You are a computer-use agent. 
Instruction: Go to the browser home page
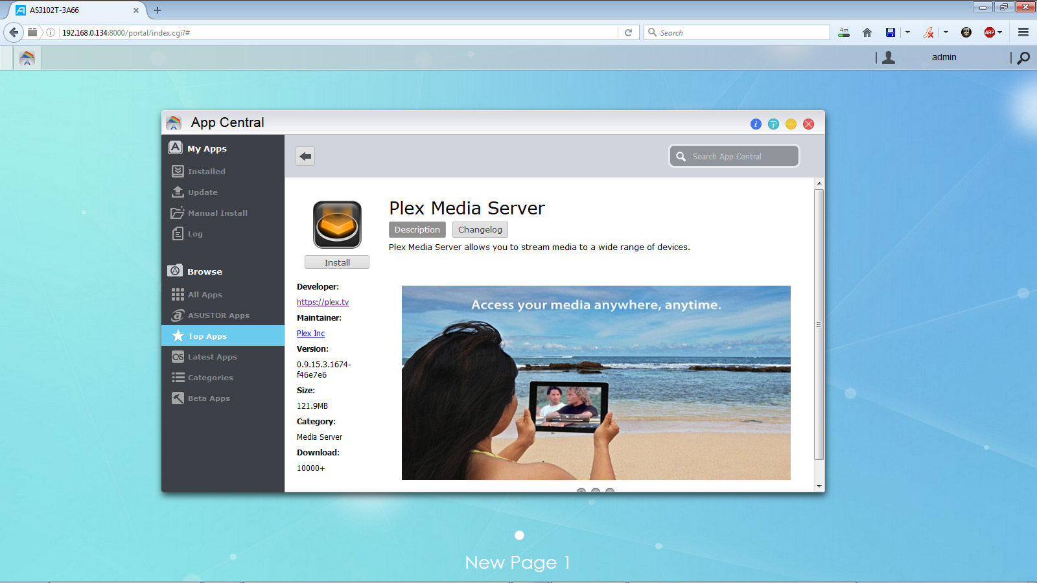coord(867,32)
